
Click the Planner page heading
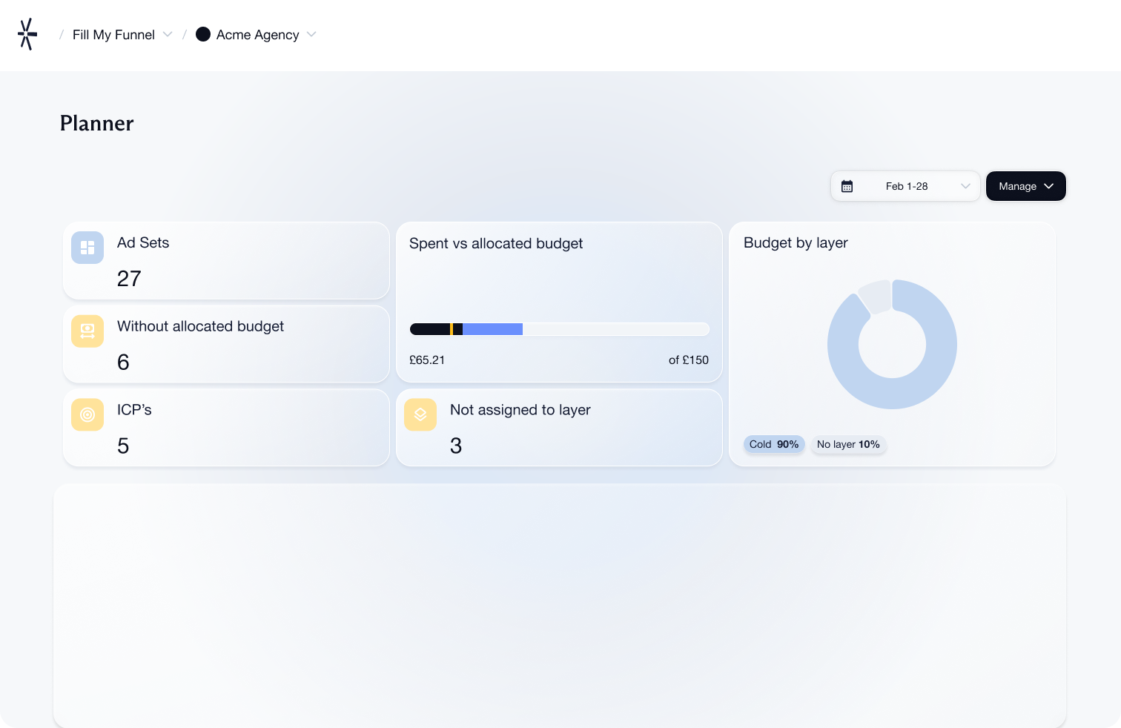point(97,123)
